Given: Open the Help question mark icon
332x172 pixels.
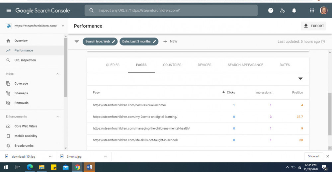Looking at the screenshot, I should (271, 10).
